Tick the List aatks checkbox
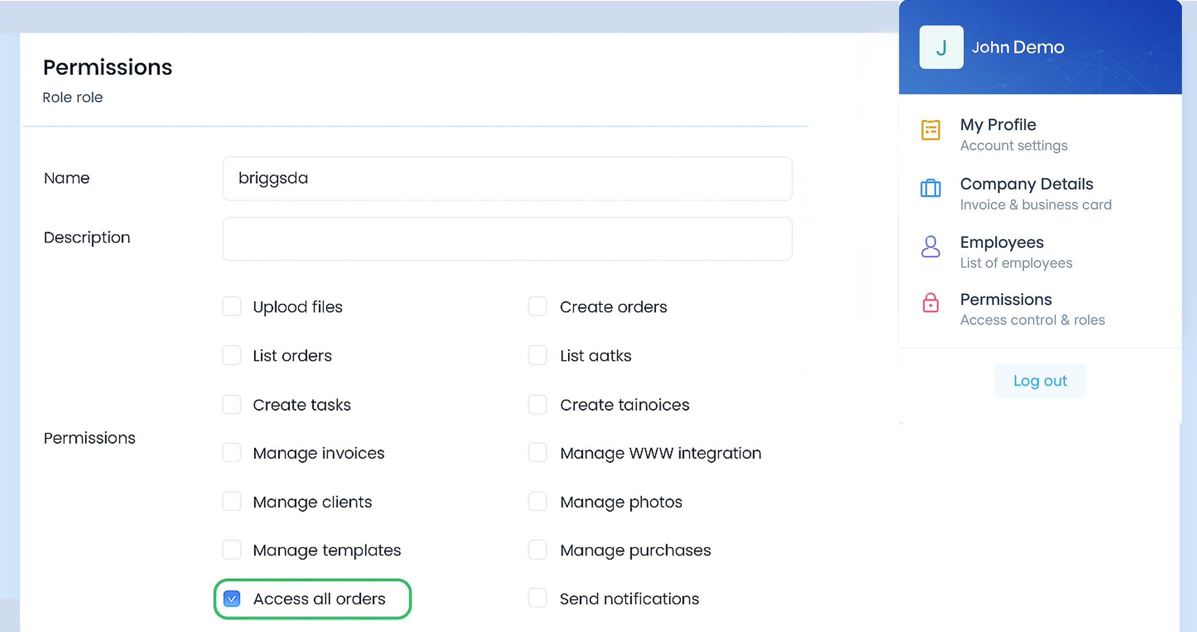Image resolution: width=1197 pixels, height=632 pixels. point(537,355)
